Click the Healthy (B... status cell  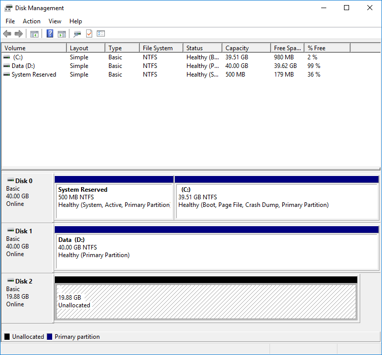pos(203,57)
